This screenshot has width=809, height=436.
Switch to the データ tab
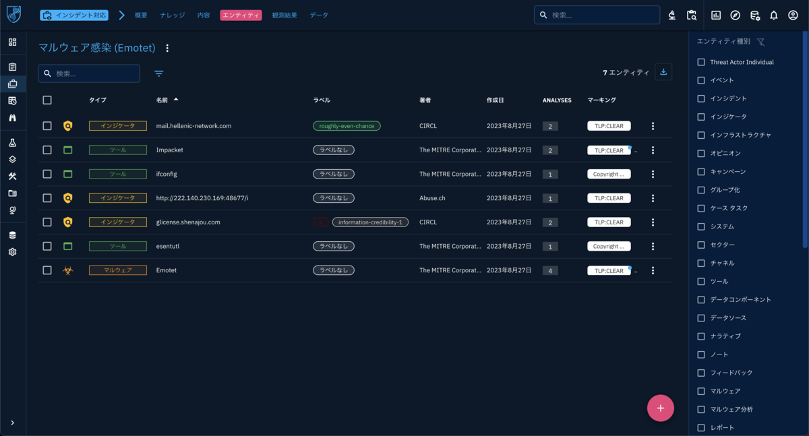pos(319,15)
